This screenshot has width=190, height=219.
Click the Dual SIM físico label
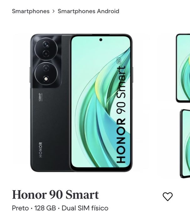tap(85, 208)
